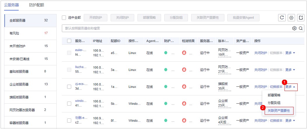Image resolution: width=307 pixels, height=129 pixels.
Task: Click the 关联资产重要性 toolbar button
Action: point(207,18)
